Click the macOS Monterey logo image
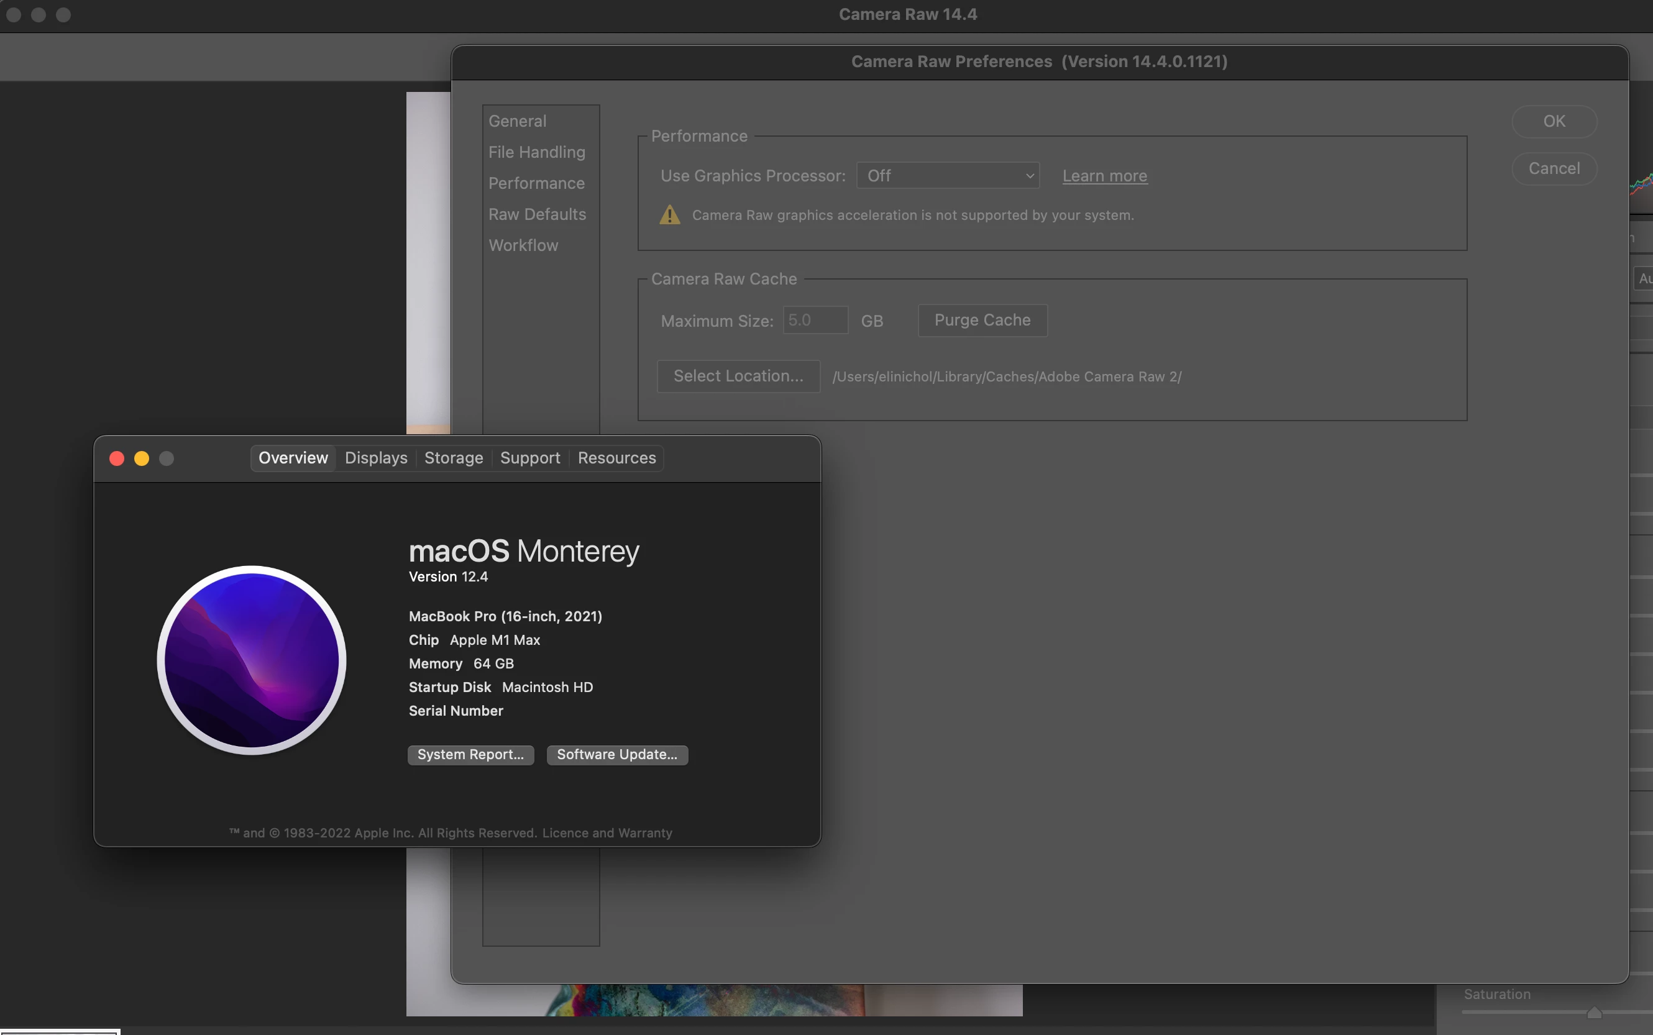1653x1035 pixels. coord(251,660)
